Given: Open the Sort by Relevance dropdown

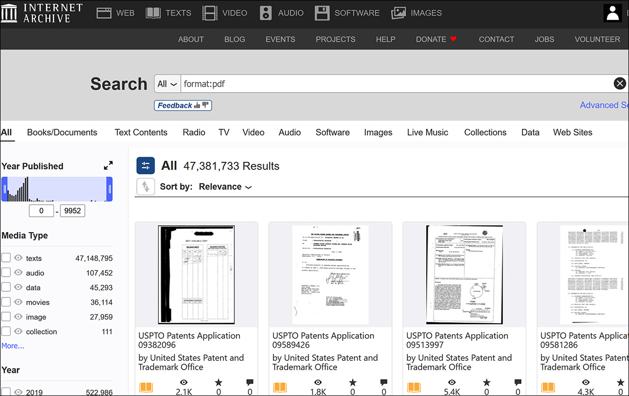Looking at the screenshot, I should tap(225, 186).
